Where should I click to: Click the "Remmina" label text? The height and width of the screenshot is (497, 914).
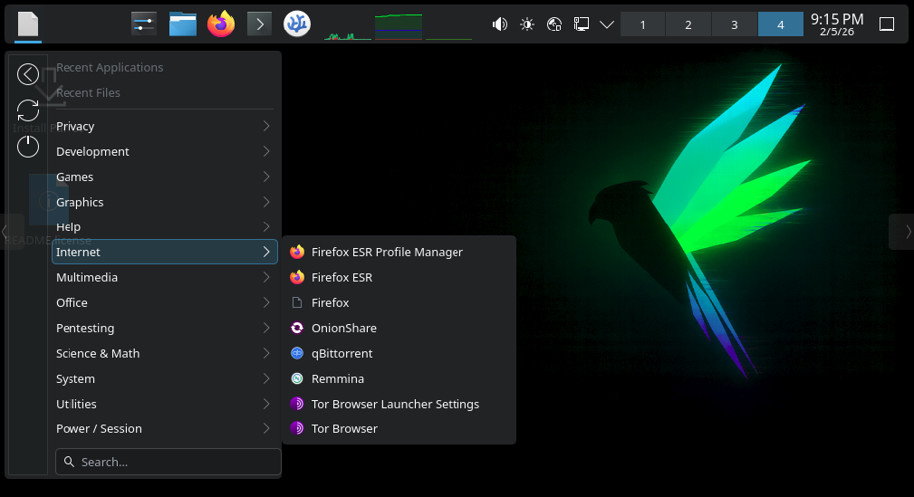pos(338,378)
